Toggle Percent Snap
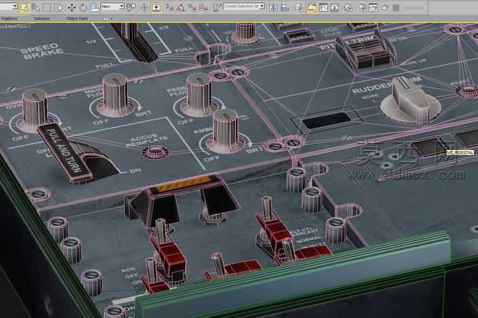Viewport: 478px width, 318px height. 192,7
